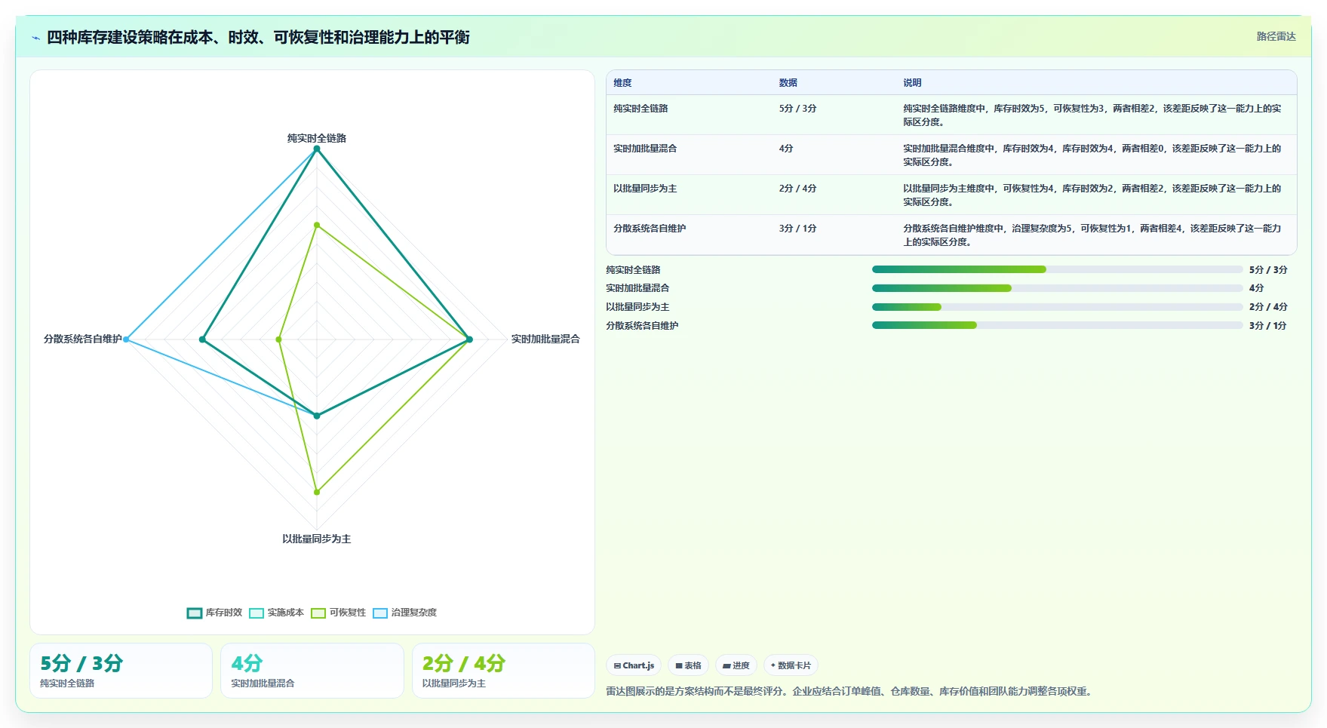The width and height of the screenshot is (1327, 728).
Task: Open the 2分 / 4分 以批量同步为主 data card
Action: click(503, 671)
